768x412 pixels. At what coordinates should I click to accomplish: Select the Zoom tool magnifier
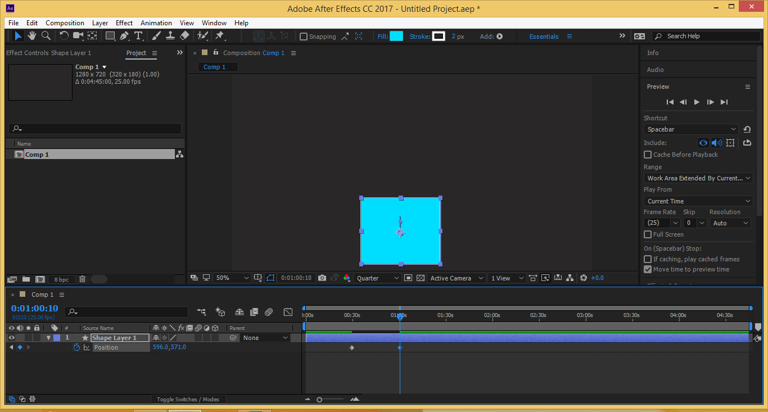(46, 36)
